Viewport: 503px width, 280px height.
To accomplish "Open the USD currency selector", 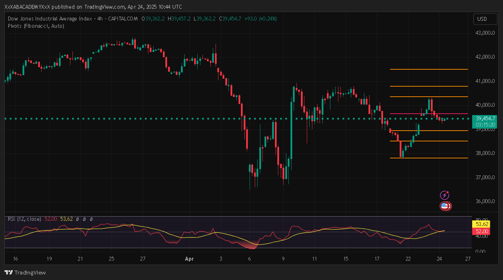I will click(482, 19).
